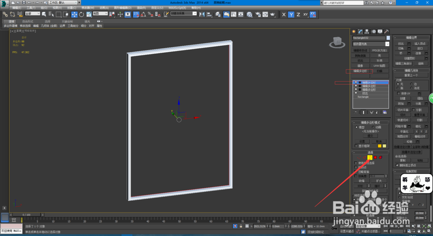Toggle the 2.5D snaps icon

(x=136, y=14)
